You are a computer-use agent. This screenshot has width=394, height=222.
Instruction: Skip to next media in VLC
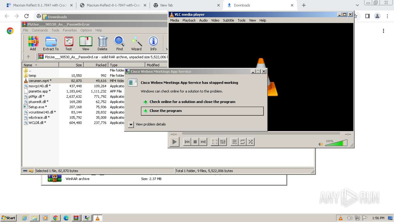click(203, 142)
